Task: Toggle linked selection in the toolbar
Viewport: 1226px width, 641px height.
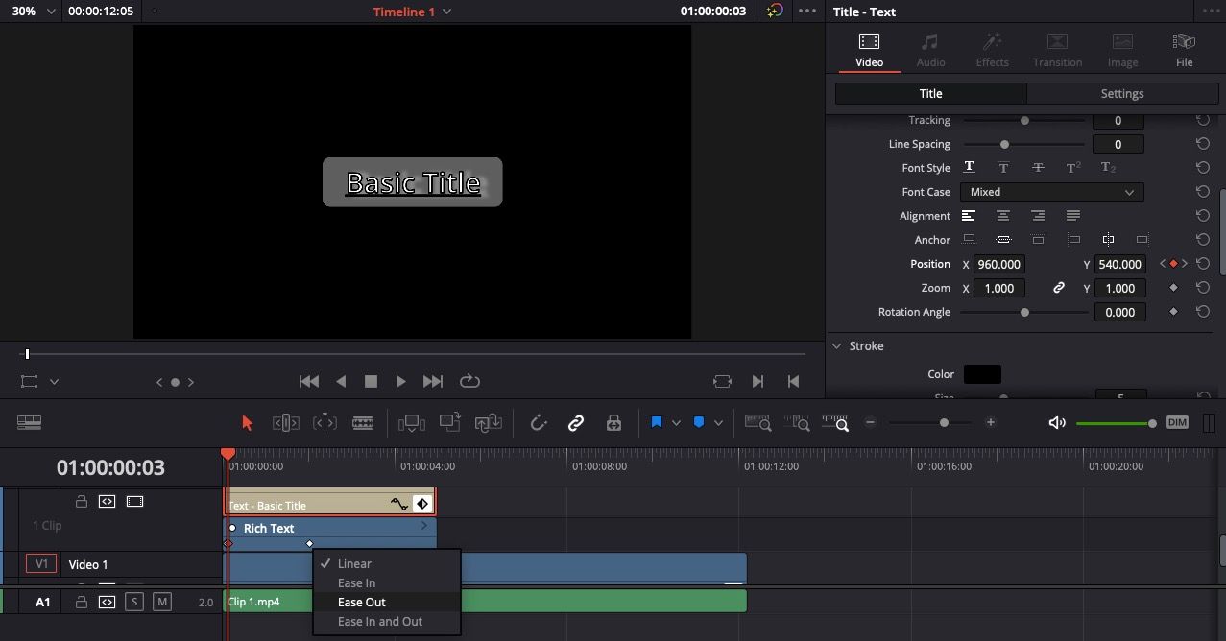Action: [x=575, y=422]
